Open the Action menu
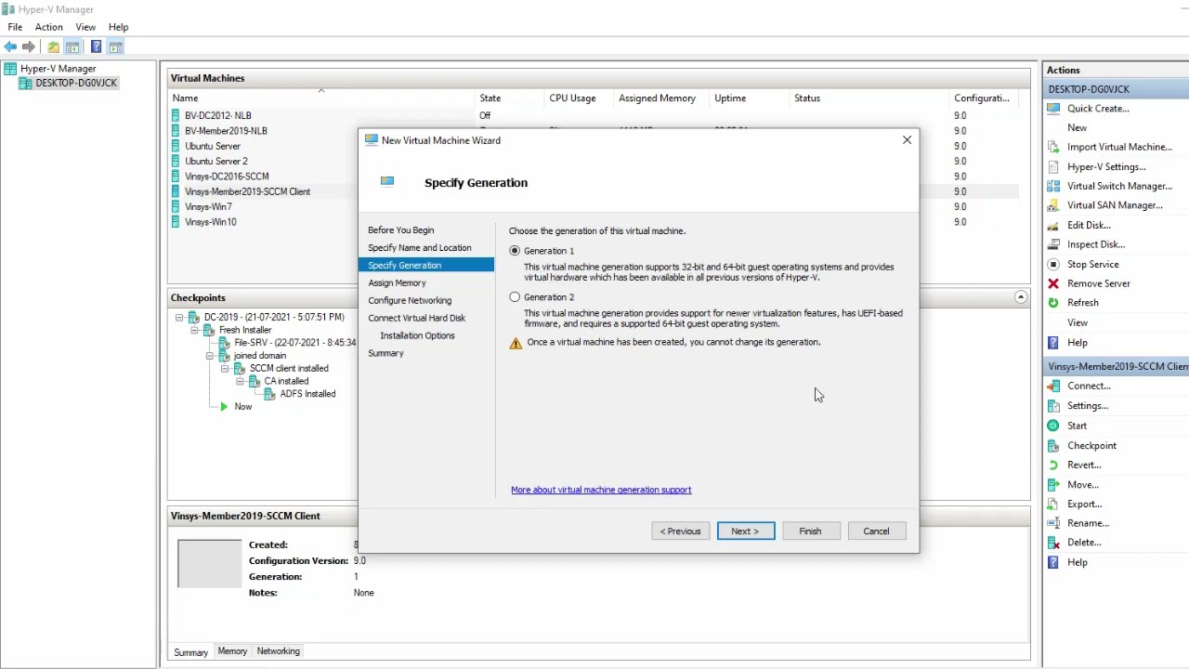 (49, 27)
